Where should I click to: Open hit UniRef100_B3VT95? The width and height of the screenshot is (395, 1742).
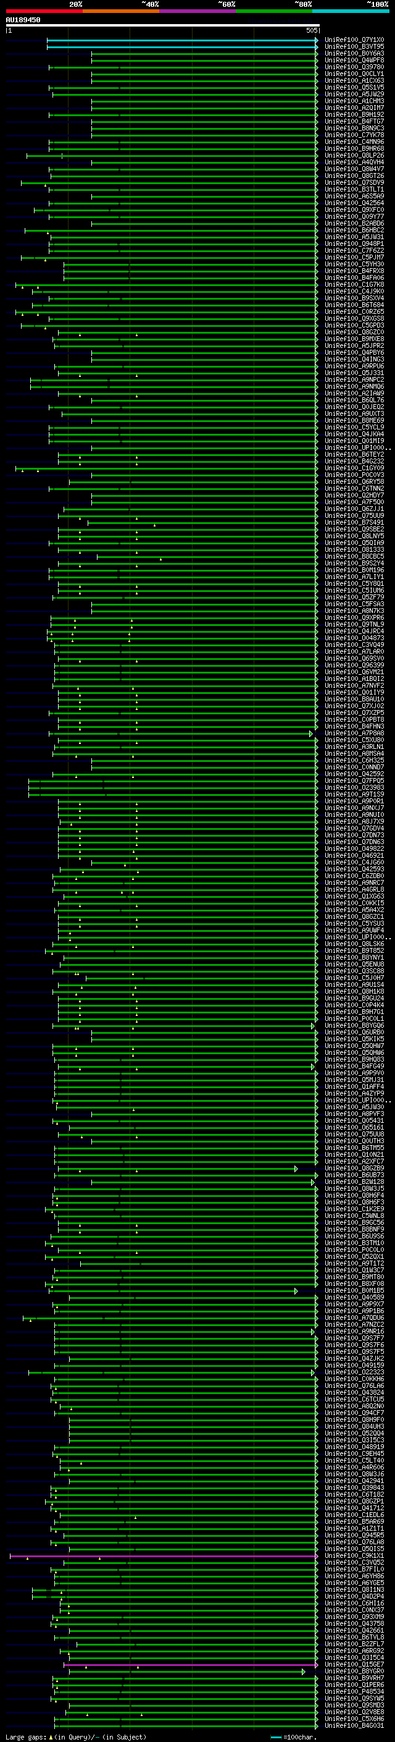pyautogui.click(x=354, y=47)
